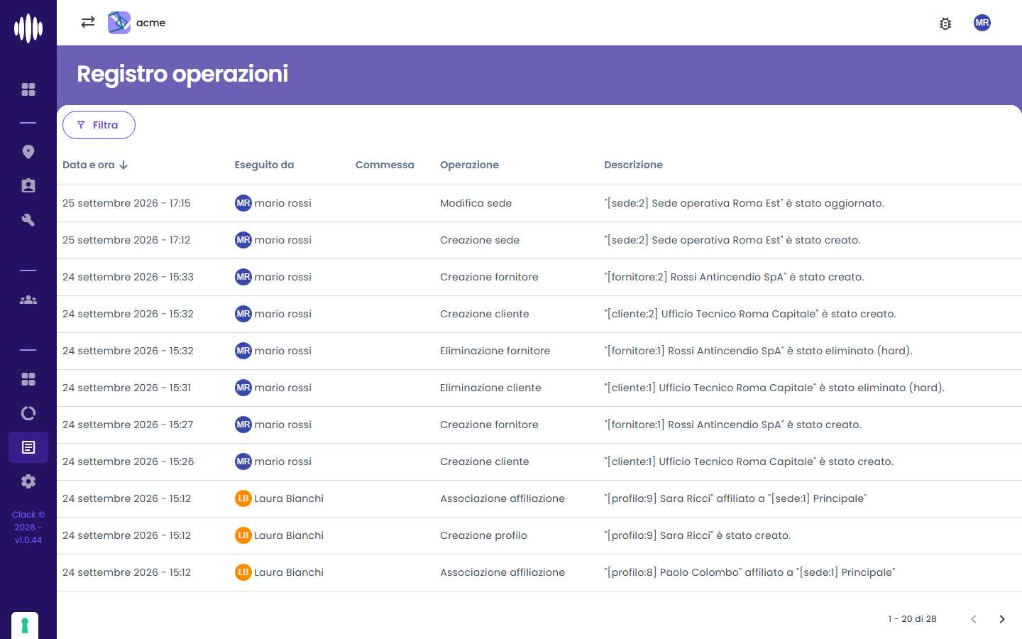Open the Filtra filter button
Viewport: 1022px width, 639px height.
pos(99,125)
